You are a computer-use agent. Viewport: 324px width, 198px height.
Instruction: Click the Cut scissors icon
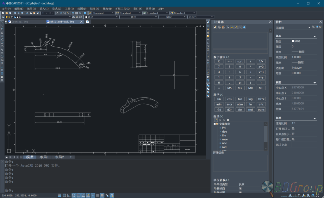27,13
